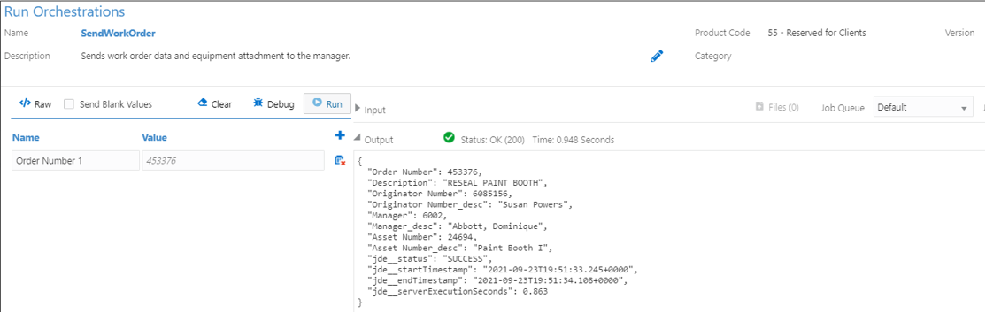
Task: Open the Job Queue Default dropdown
Action: pos(923,108)
